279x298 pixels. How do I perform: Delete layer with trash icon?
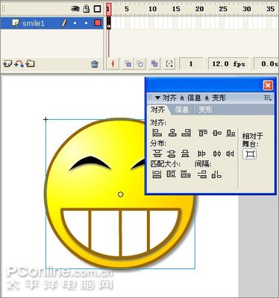tap(95, 64)
